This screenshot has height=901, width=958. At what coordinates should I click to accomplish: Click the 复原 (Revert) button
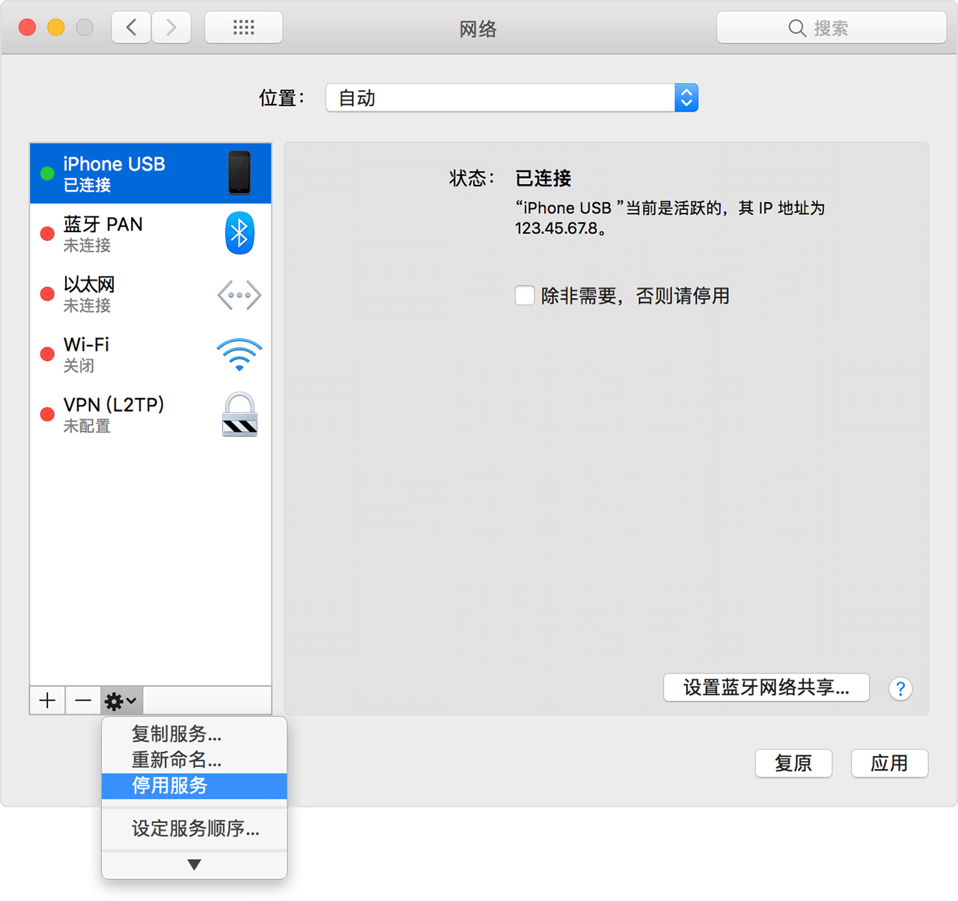(793, 763)
